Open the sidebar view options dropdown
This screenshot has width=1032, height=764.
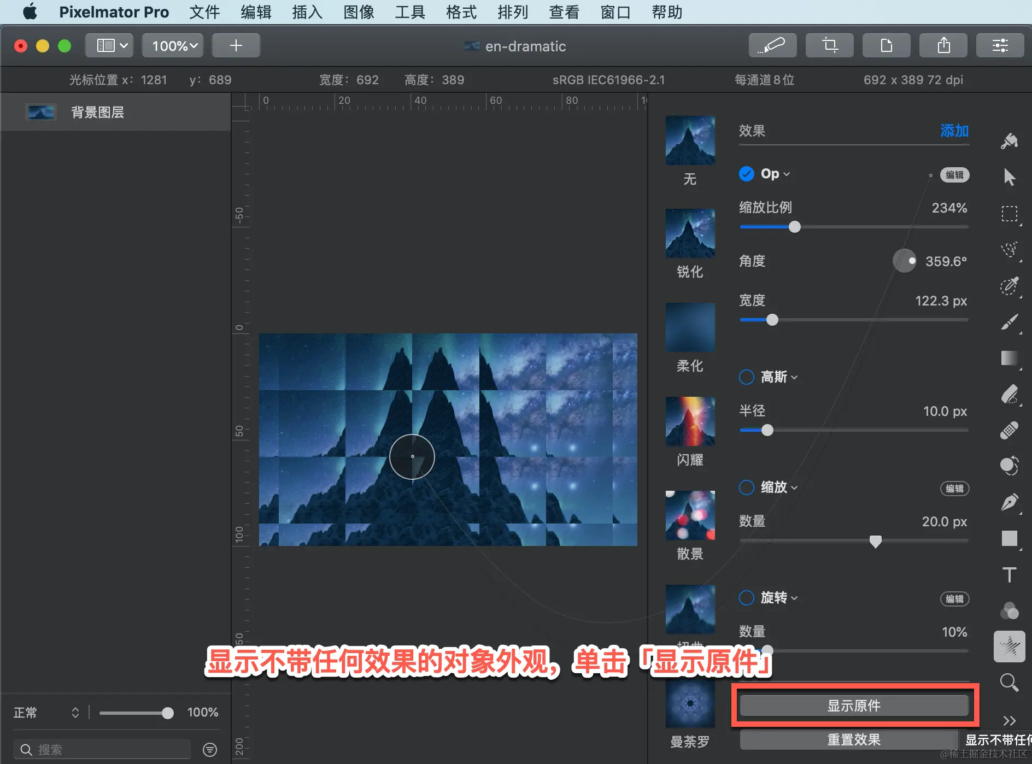click(x=109, y=45)
